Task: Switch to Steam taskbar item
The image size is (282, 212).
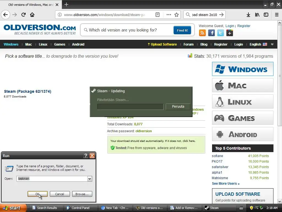Action: coord(218,208)
